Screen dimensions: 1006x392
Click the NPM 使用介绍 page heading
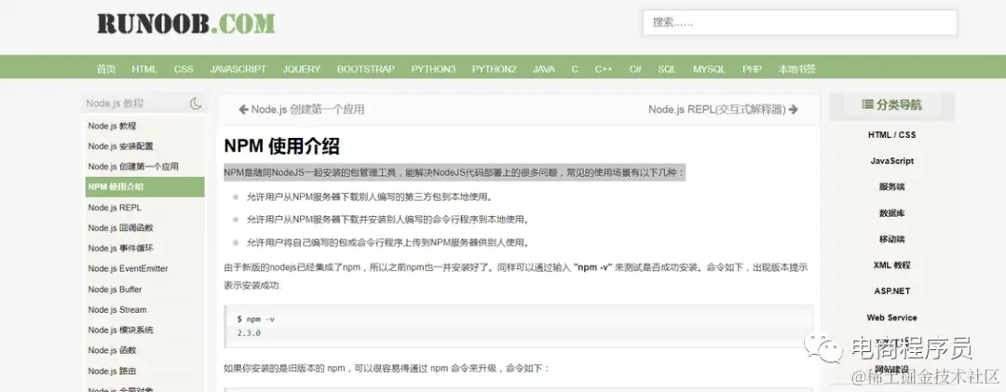tap(281, 146)
